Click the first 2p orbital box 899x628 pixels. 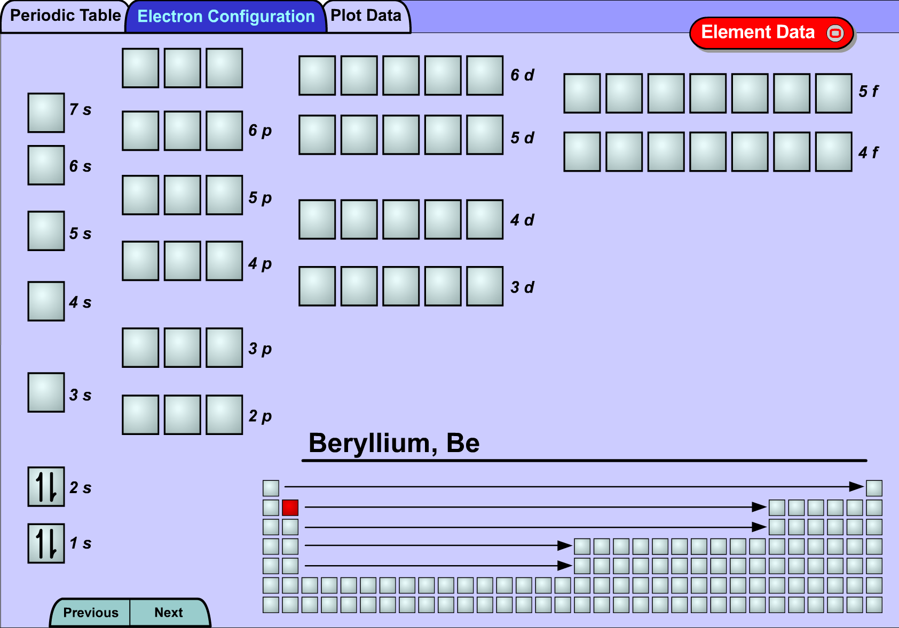click(140, 415)
